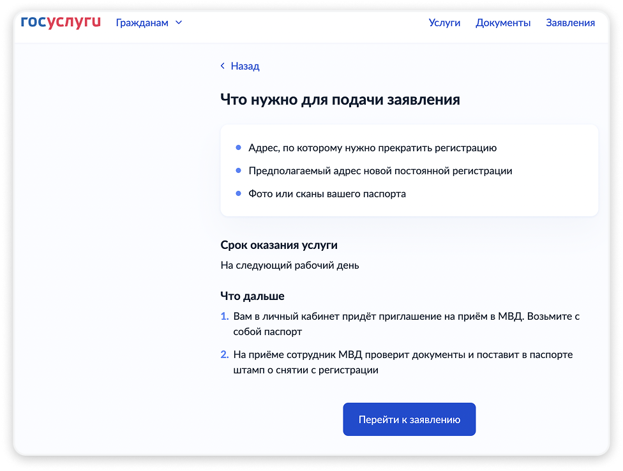Click the bullet dot before Предполагаемый адрес
Screen dimensions: 623x471
[x=238, y=171]
